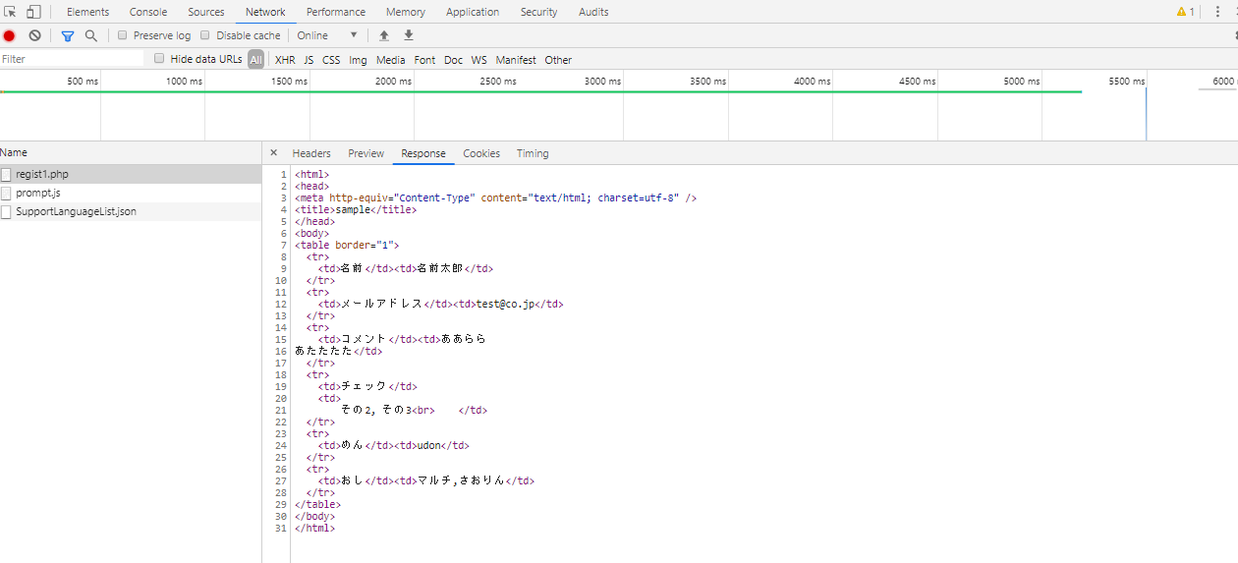
Task: Tick the Hide data URLs checkbox
Action: point(159,59)
